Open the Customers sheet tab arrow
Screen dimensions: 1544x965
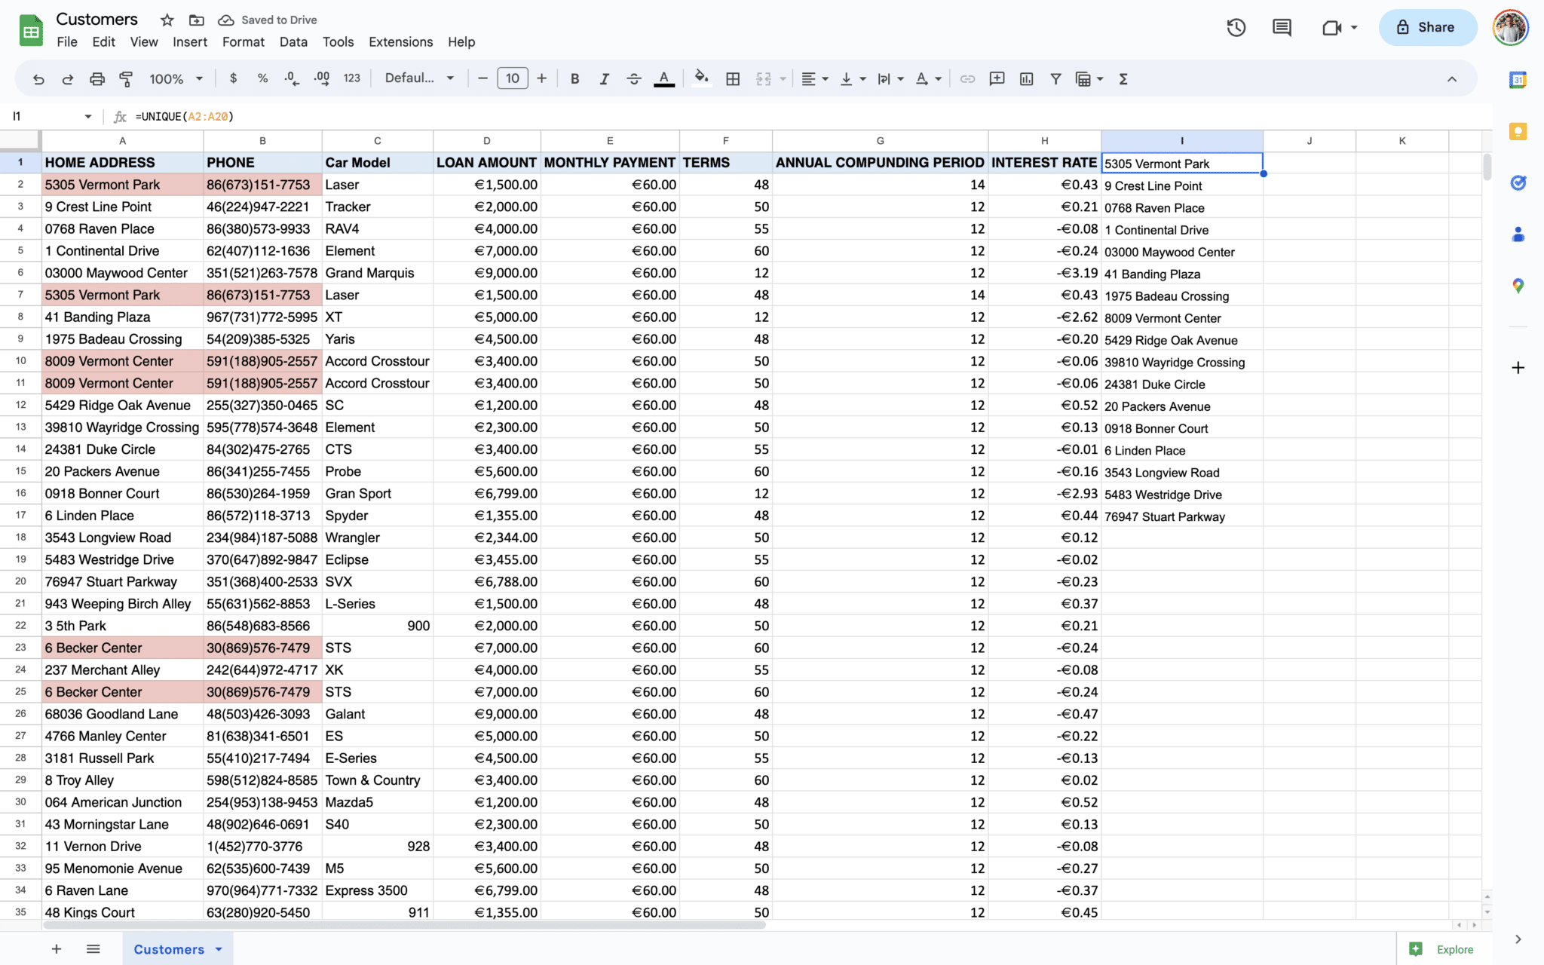pos(219,949)
